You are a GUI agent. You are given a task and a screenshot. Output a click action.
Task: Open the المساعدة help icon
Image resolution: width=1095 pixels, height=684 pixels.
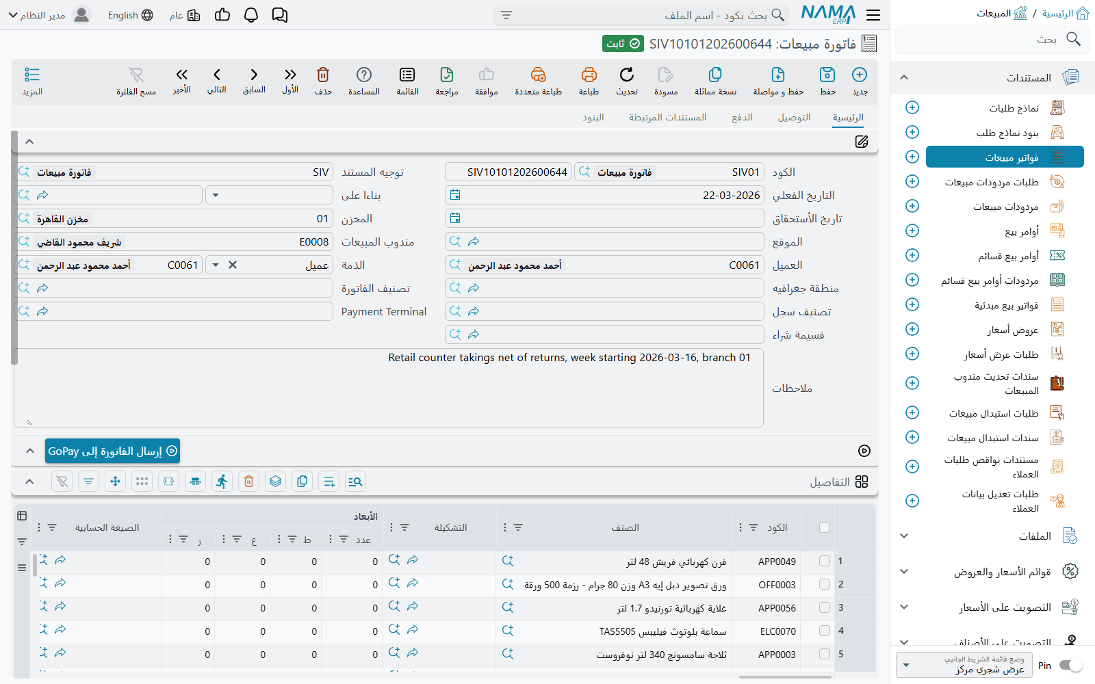pos(364,75)
